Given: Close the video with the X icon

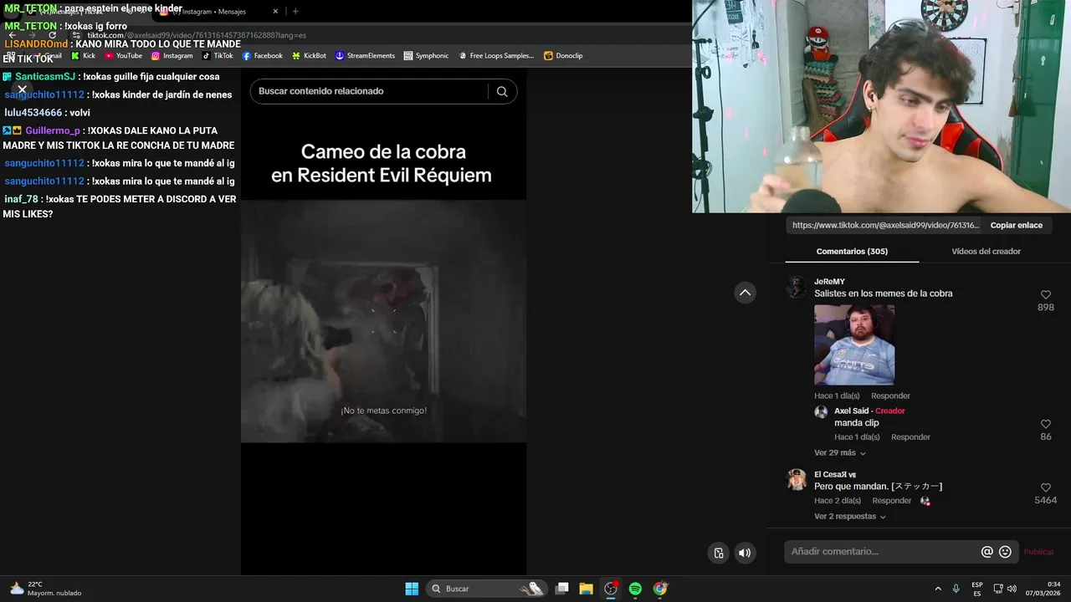Looking at the screenshot, I should pyautogui.click(x=23, y=89).
